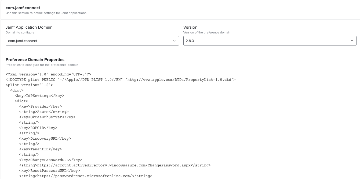Click the ChangePassword.aspx URL string
This screenshot has height=179, width=360.
pyautogui.click(x=115, y=165)
